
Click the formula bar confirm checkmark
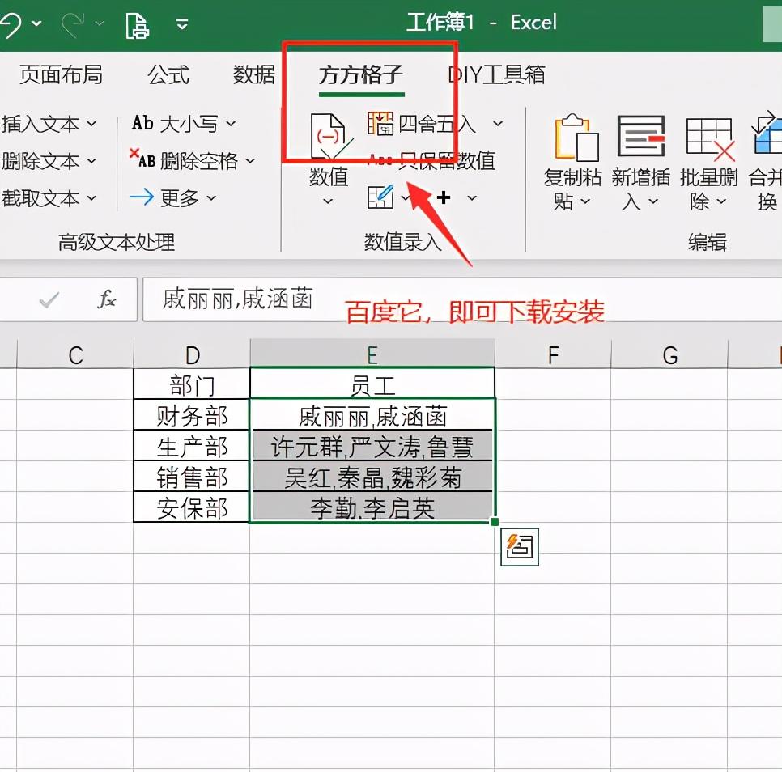[49, 299]
